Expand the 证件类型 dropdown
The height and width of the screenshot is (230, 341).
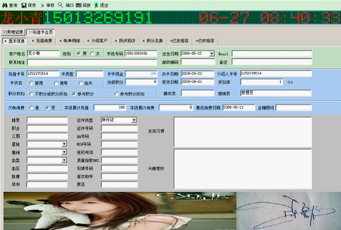point(134,120)
